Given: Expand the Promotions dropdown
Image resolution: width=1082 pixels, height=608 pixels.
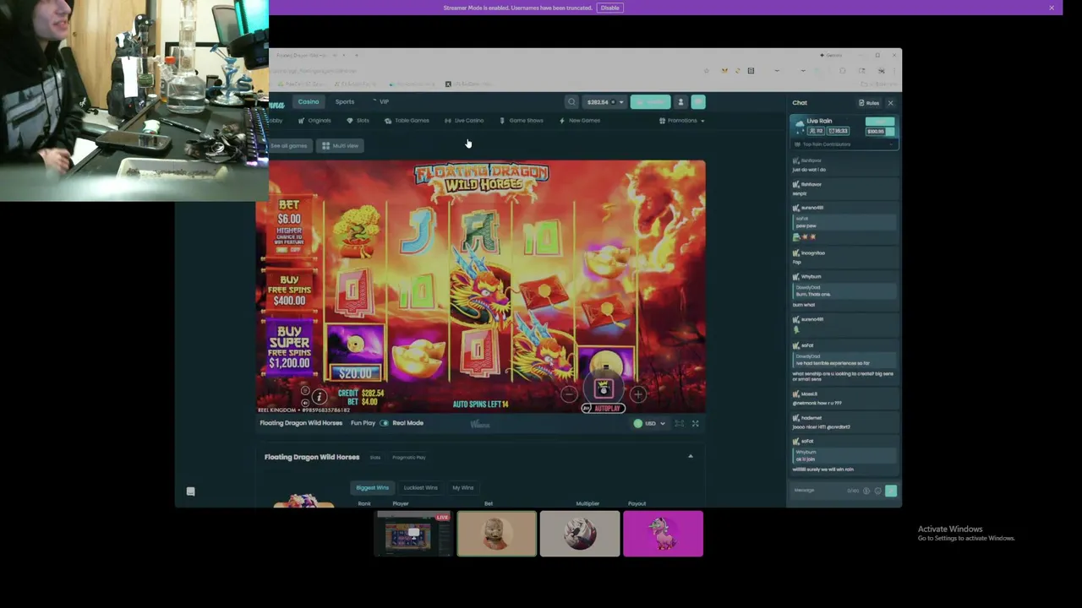Looking at the screenshot, I should point(681,121).
